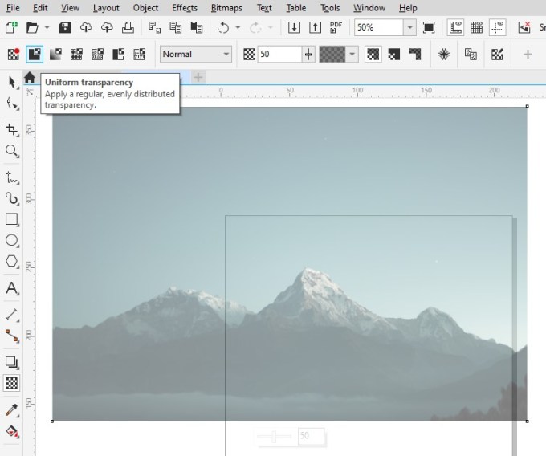Viewport: 546px width, 456px height.
Task: Click the Copy icon
Action: point(175,27)
